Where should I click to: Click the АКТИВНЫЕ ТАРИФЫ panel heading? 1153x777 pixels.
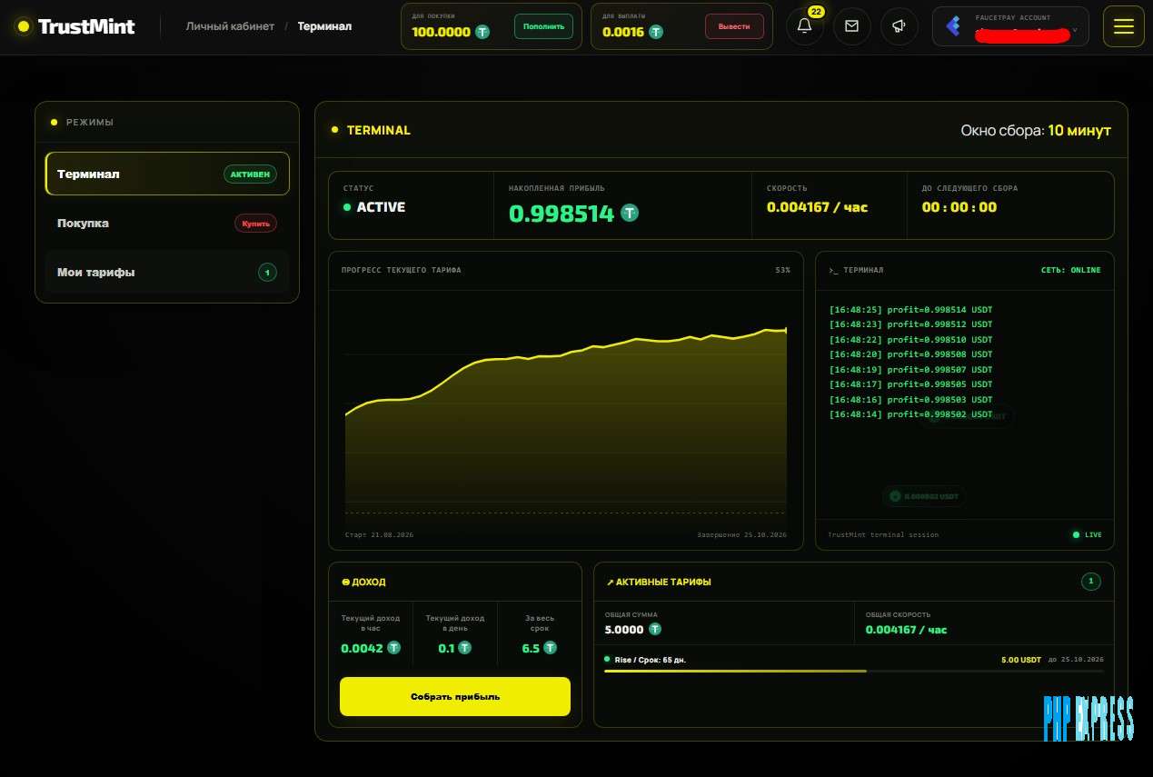659,582
